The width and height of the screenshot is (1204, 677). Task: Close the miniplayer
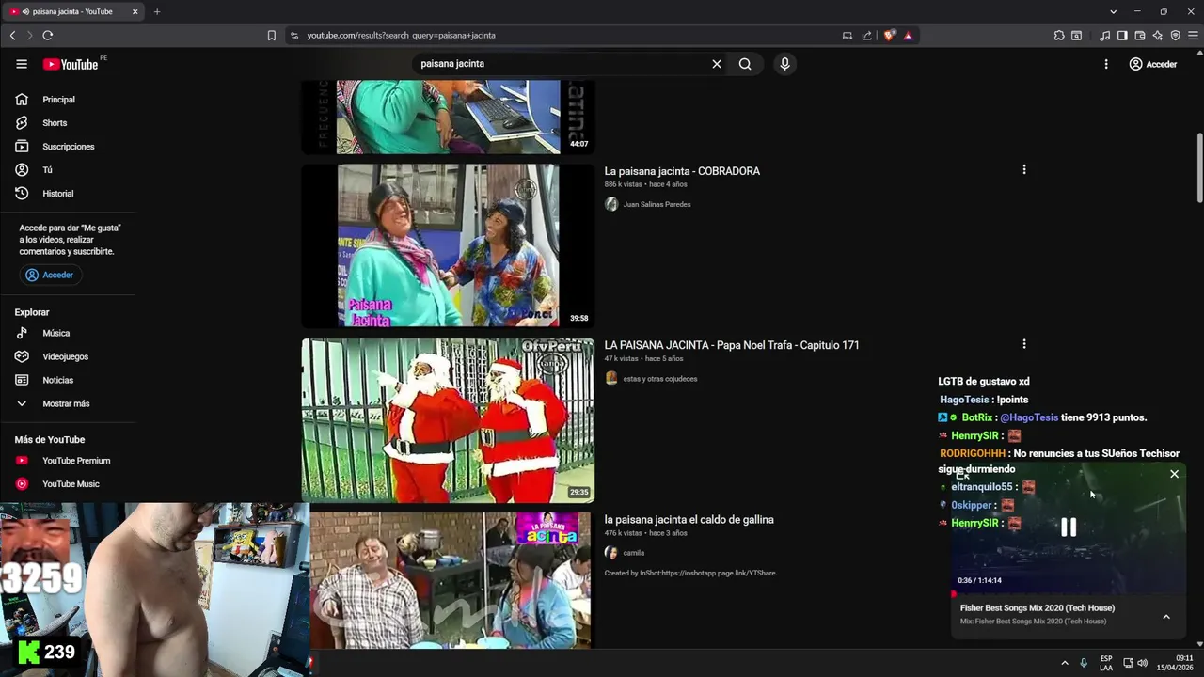coord(1174,474)
